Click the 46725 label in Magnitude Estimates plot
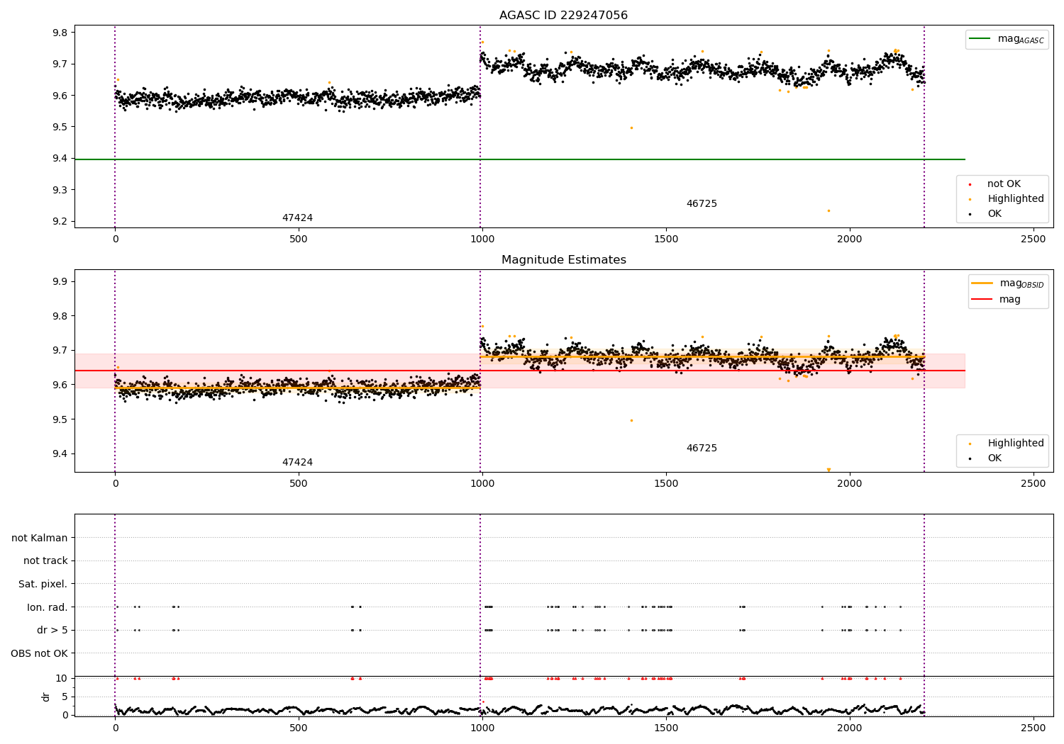This screenshot has width=1064, height=744. [x=702, y=449]
